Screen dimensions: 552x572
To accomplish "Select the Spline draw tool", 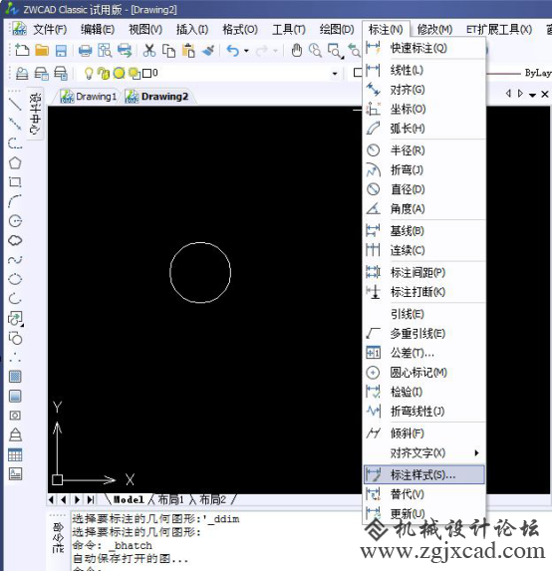I will [15, 260].
